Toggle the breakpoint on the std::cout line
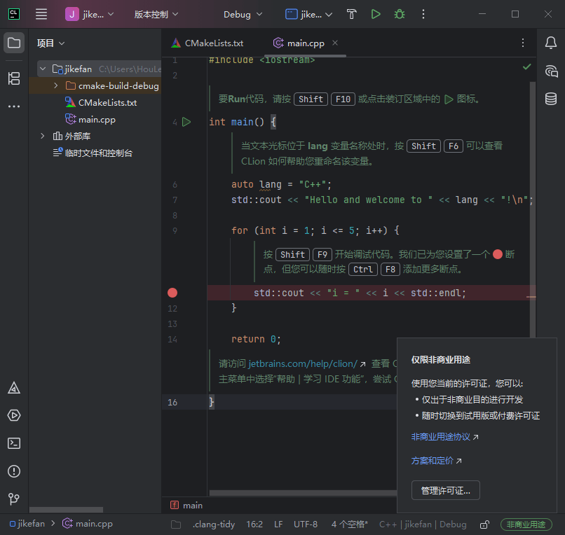This screenshot has width=565, height=535. [x=172, y=293]
